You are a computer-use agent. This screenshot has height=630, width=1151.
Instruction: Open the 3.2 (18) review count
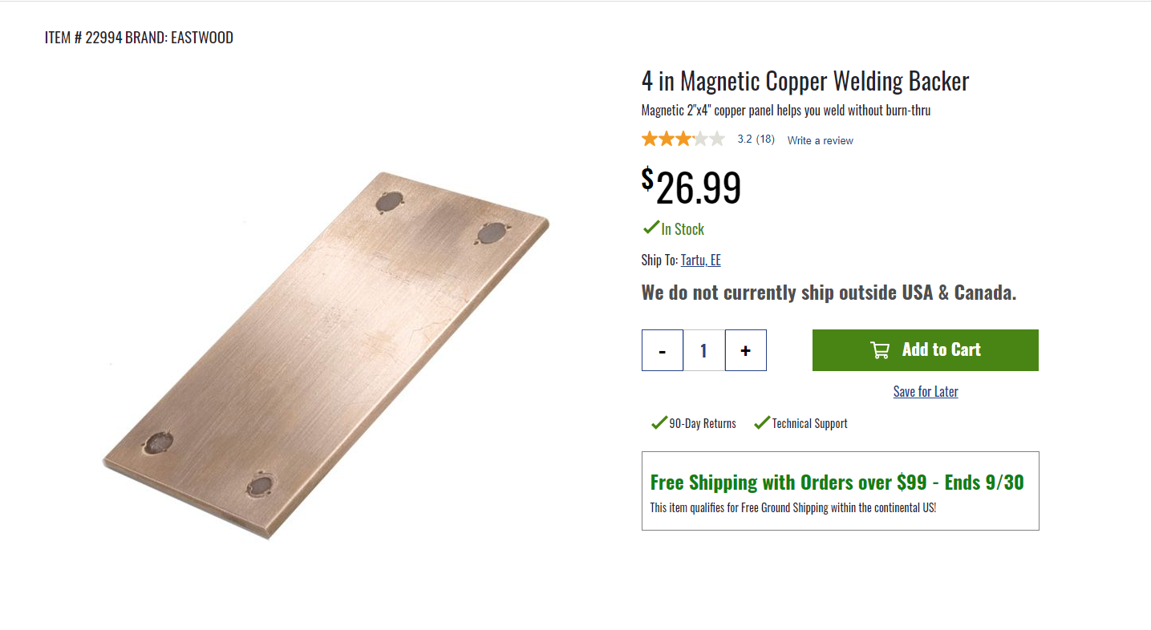coord(756,139)
